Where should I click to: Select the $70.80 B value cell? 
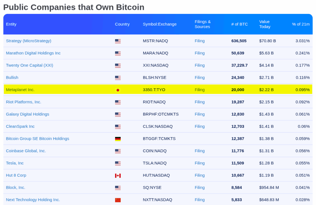(x=268, y=41)
